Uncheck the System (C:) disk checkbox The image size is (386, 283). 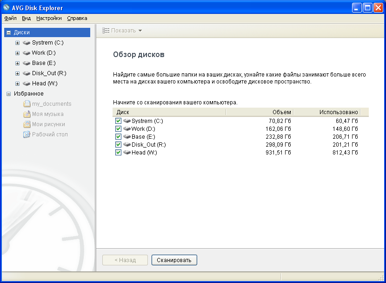point(119,121)
